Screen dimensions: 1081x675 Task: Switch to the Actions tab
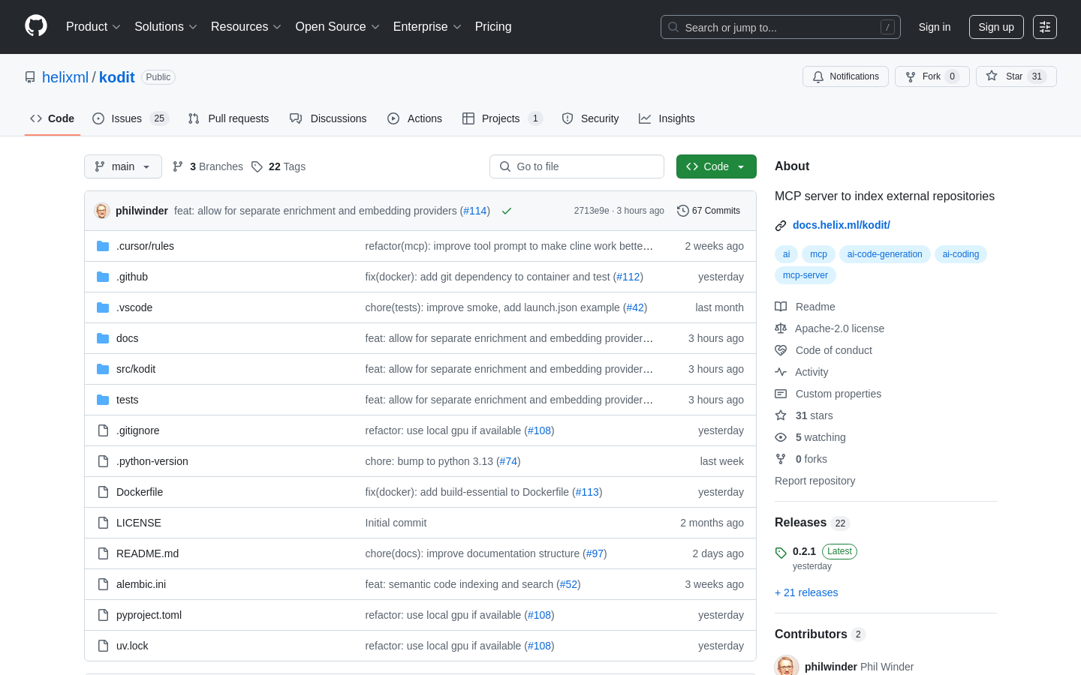414,118
